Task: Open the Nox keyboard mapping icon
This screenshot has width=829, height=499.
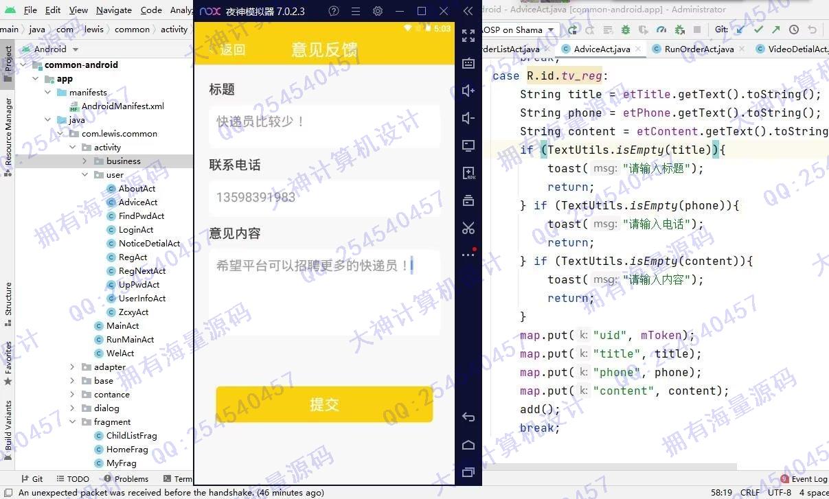Action: (x=468, y=63)
